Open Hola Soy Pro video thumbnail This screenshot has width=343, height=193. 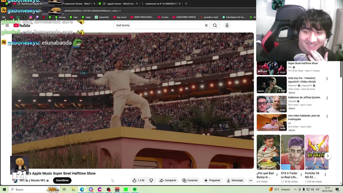pos(272,85)
